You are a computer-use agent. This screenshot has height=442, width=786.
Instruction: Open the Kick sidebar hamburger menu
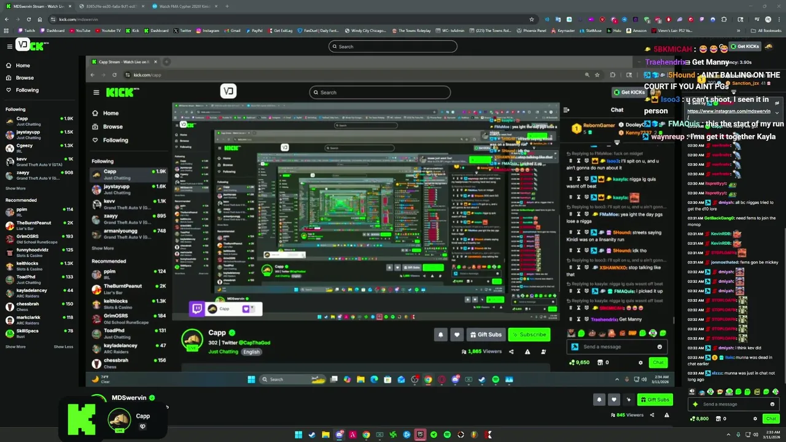[x=9, y=46]
